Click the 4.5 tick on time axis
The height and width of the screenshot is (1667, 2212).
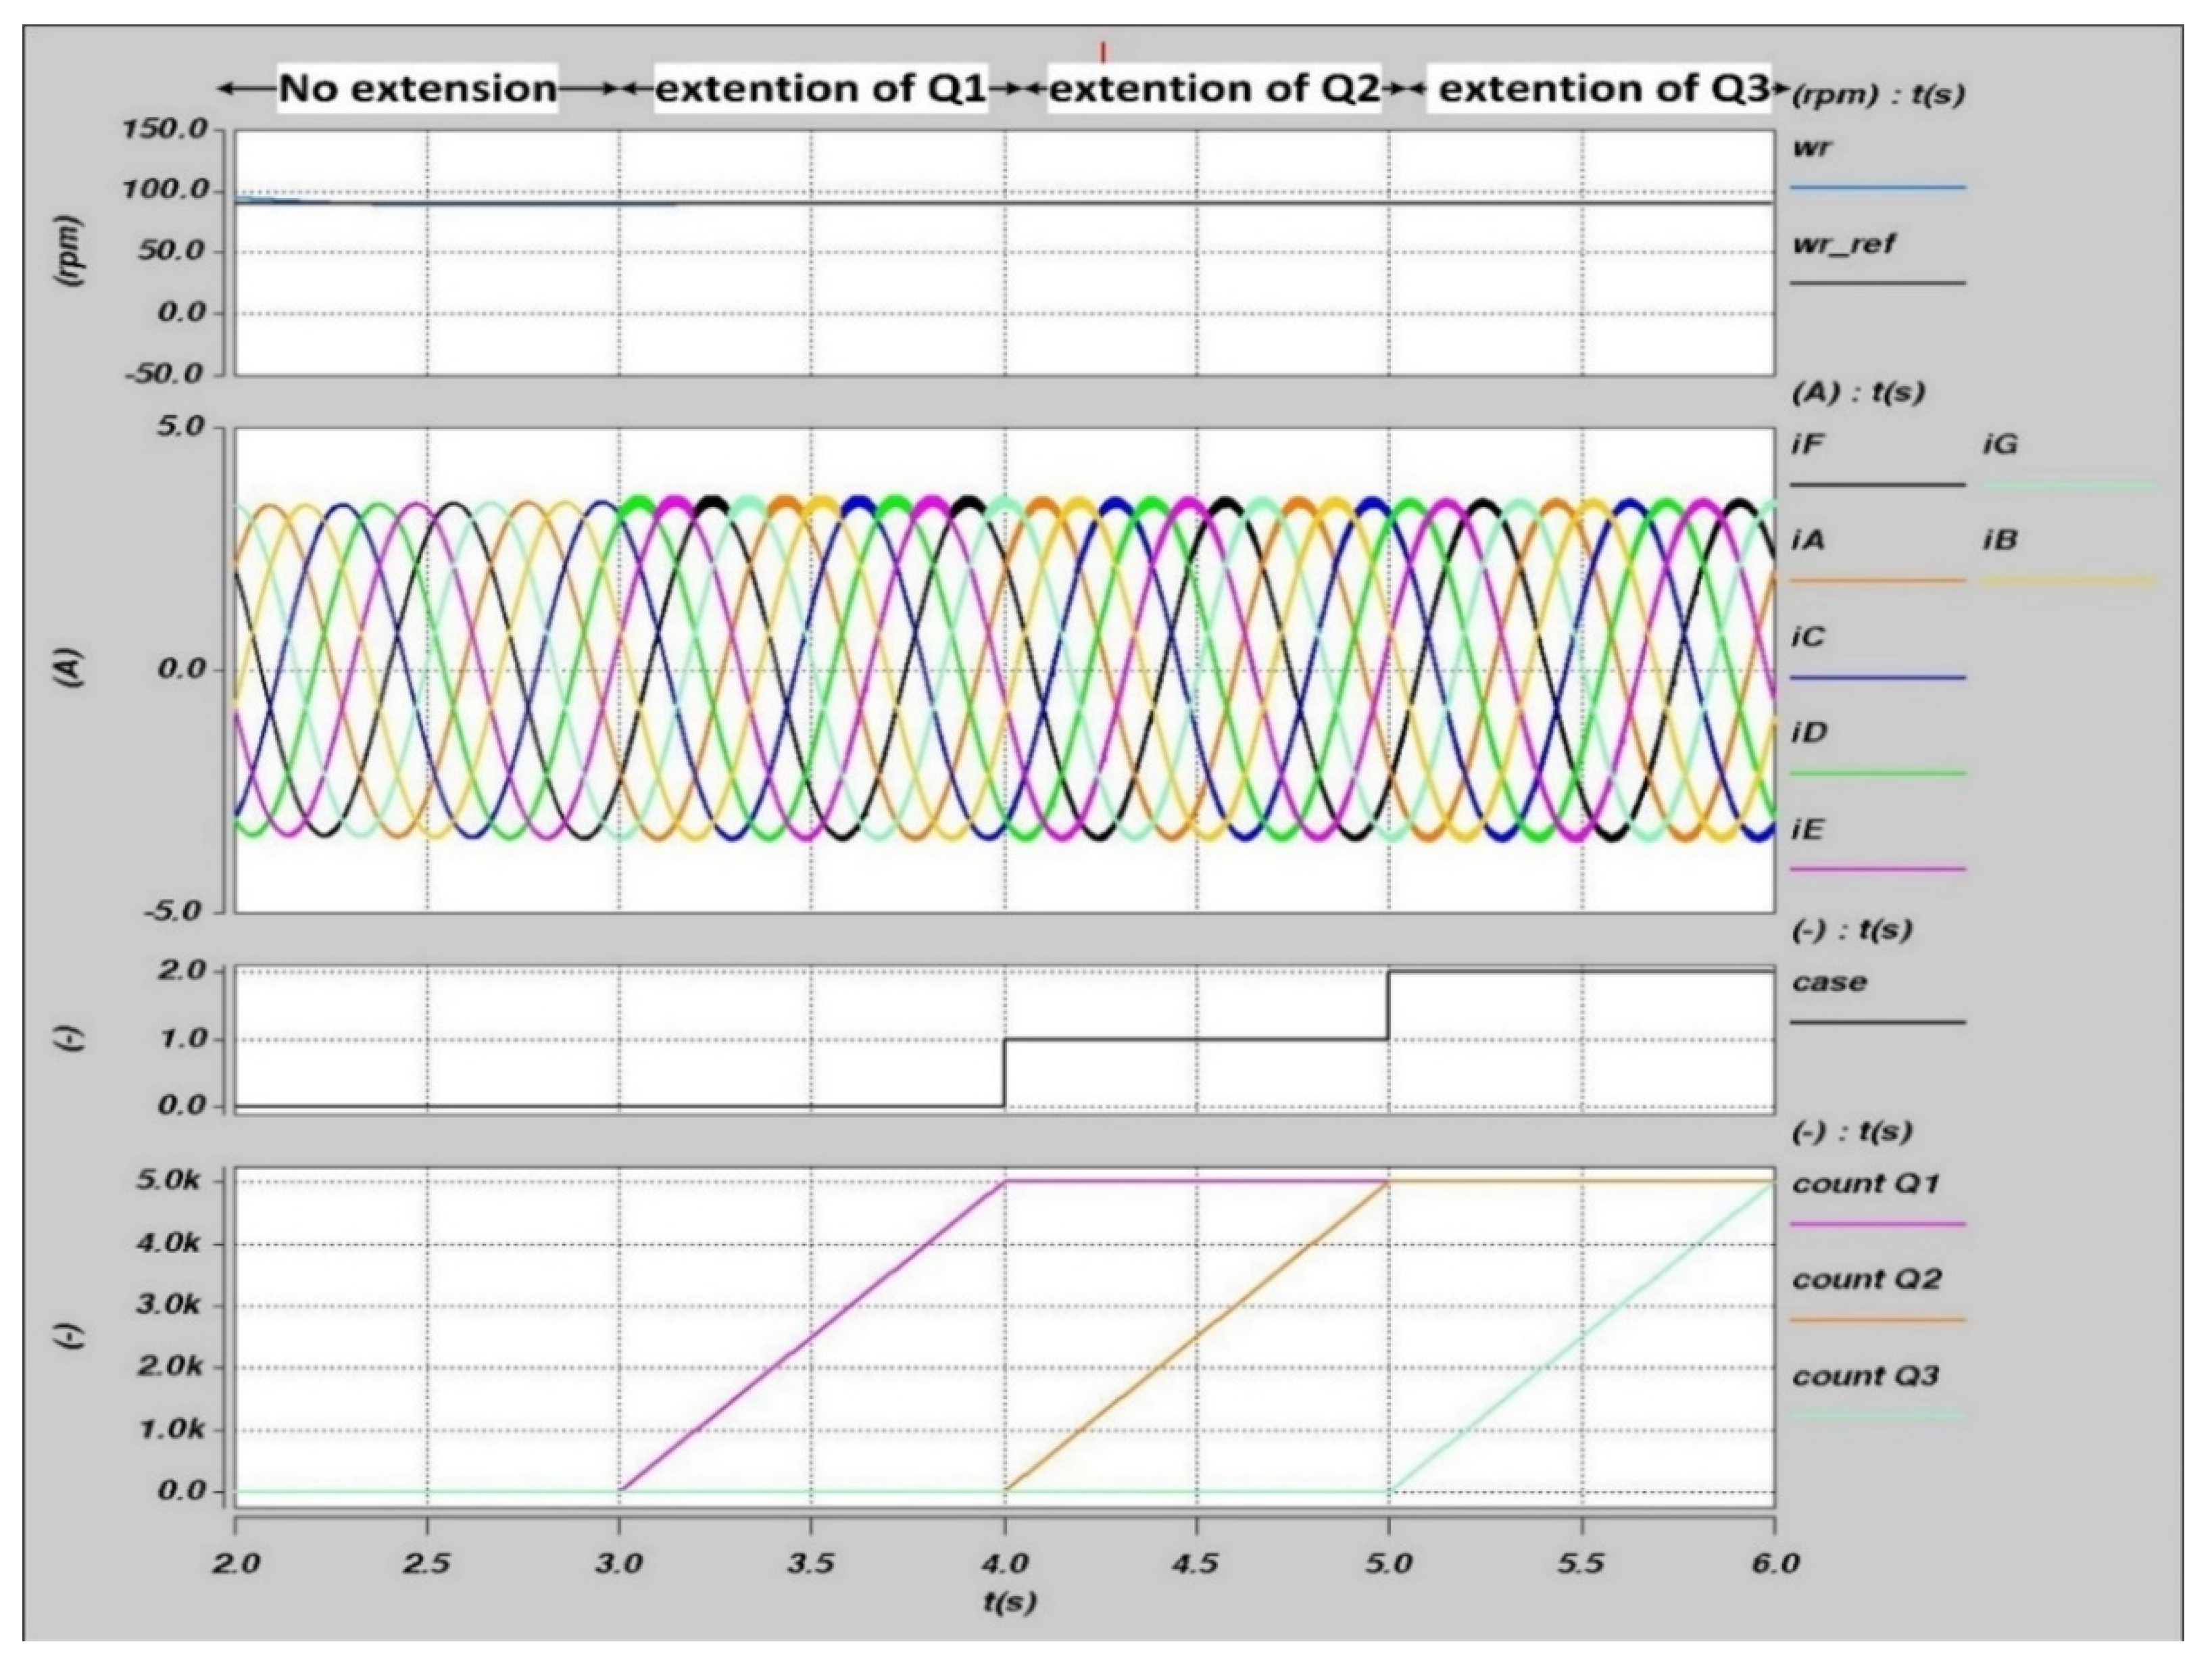[1197, 1563]
